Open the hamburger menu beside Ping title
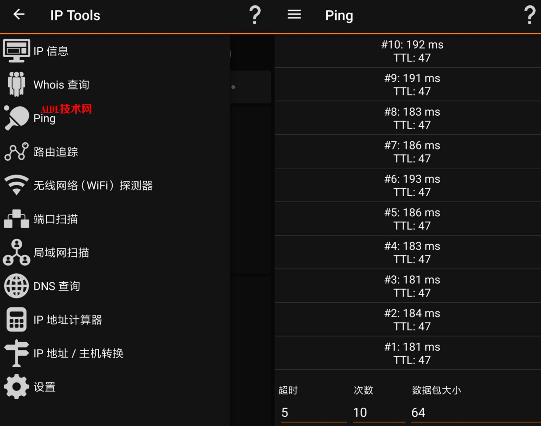 point(294,15)
